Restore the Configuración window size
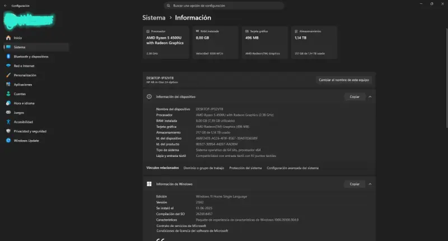This screenshot has height=241, width=448. click(x=432, y=4)
